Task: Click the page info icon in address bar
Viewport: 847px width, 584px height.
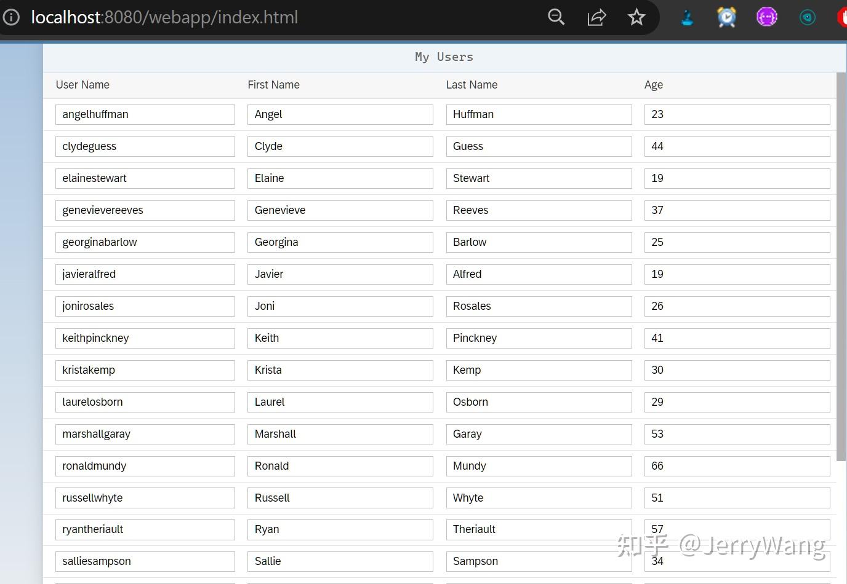Action: [x=12, y=17]
